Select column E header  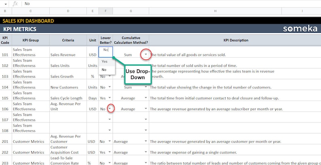tap(93, 11)
